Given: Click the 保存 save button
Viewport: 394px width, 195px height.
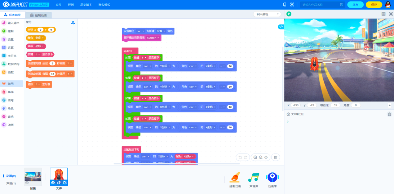Looking at the screenshot, I should point(374,5).
